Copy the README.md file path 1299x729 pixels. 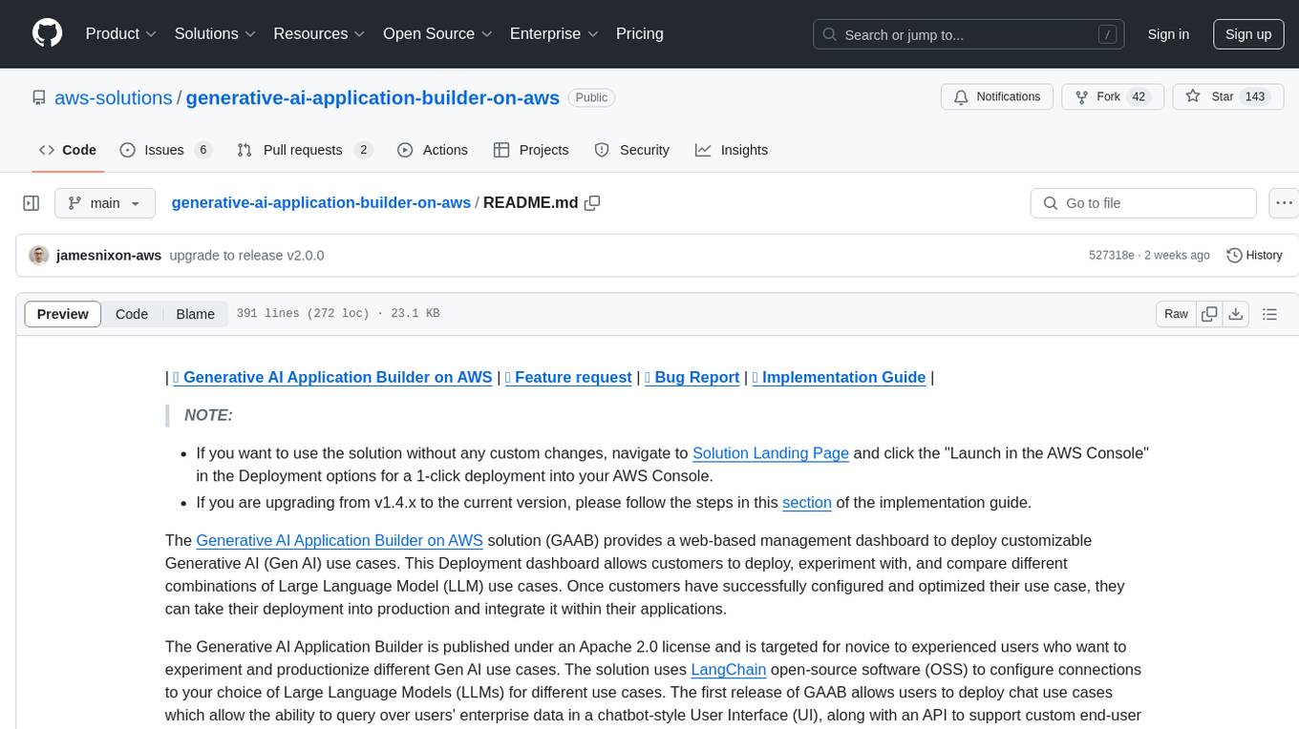pos(592,203)
